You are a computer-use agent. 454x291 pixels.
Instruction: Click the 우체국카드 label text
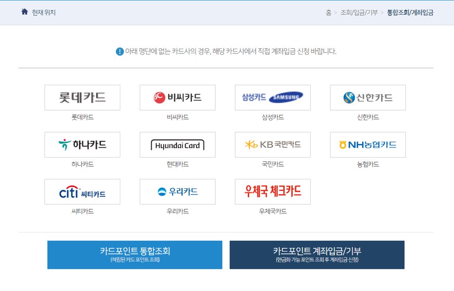pos(272,211)
